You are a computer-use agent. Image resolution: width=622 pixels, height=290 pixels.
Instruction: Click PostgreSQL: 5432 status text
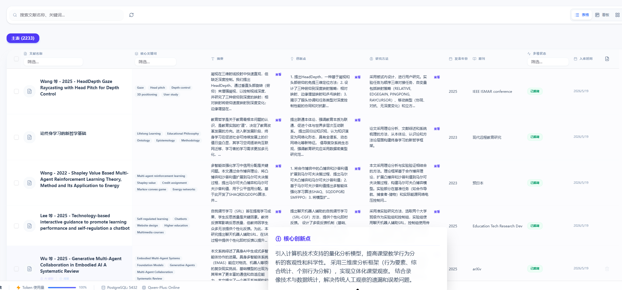point(122,288)
